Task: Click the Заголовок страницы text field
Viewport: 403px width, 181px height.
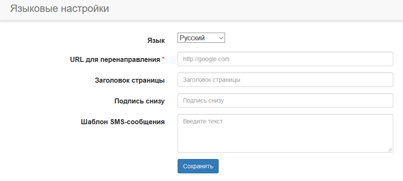Action: tap(285, 80)
